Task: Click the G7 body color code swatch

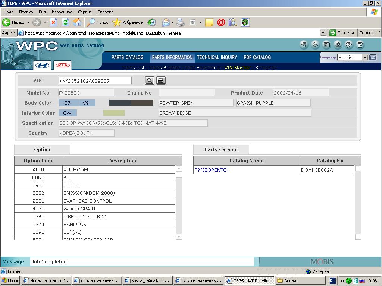Action: pos(68,103)
